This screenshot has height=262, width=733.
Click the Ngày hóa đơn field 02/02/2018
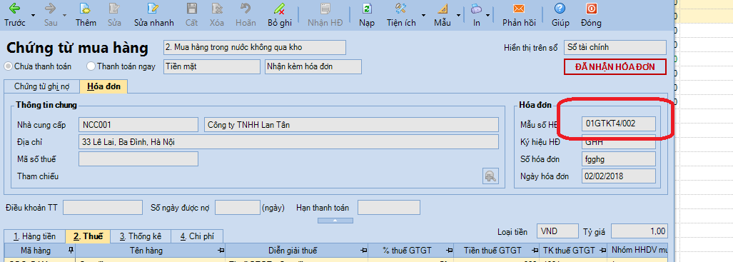[619, 176]
